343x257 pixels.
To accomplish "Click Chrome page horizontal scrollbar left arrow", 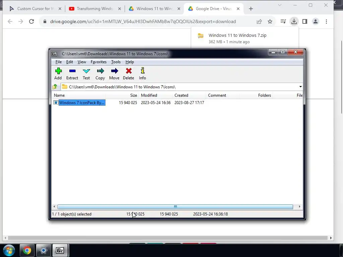I will coord(5,238).
